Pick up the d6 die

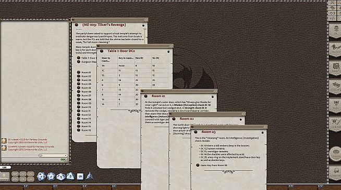pos(80,177)
